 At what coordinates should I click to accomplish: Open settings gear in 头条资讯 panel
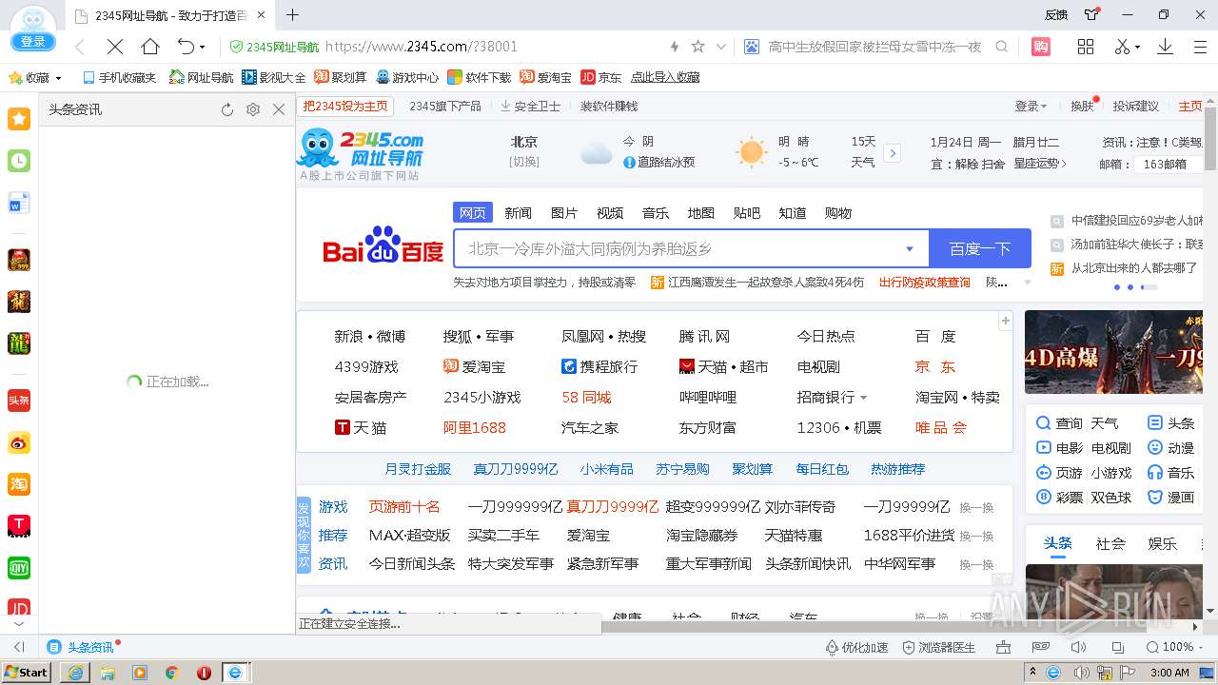pyautogui.click(x=253, y=109)
